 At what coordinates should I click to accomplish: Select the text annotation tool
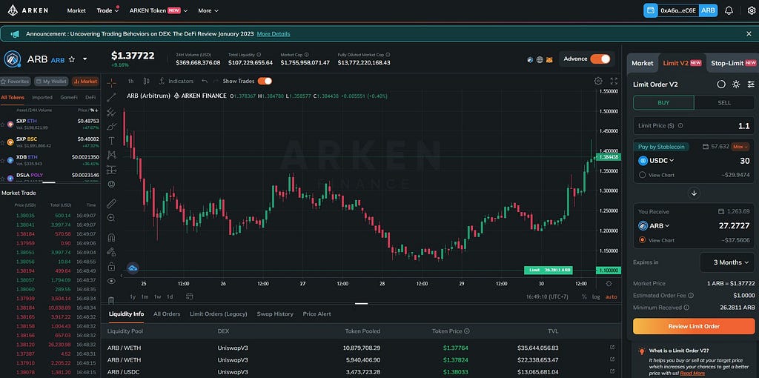[x=111, y=141]
